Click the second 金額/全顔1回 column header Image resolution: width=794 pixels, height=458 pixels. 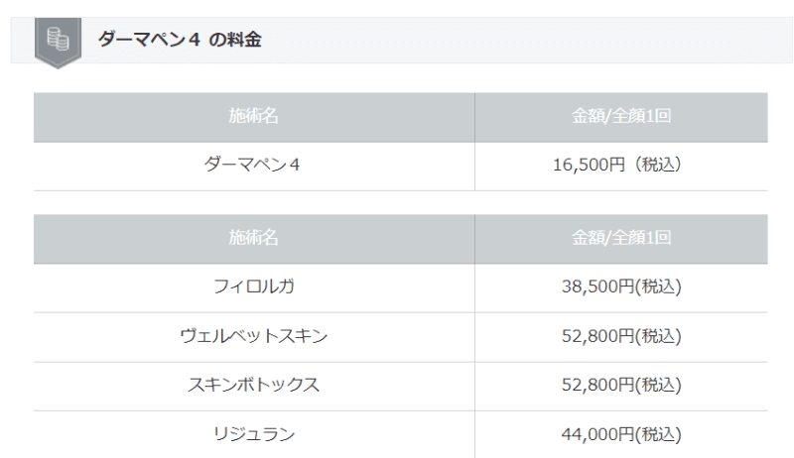[x=621, y=239]
